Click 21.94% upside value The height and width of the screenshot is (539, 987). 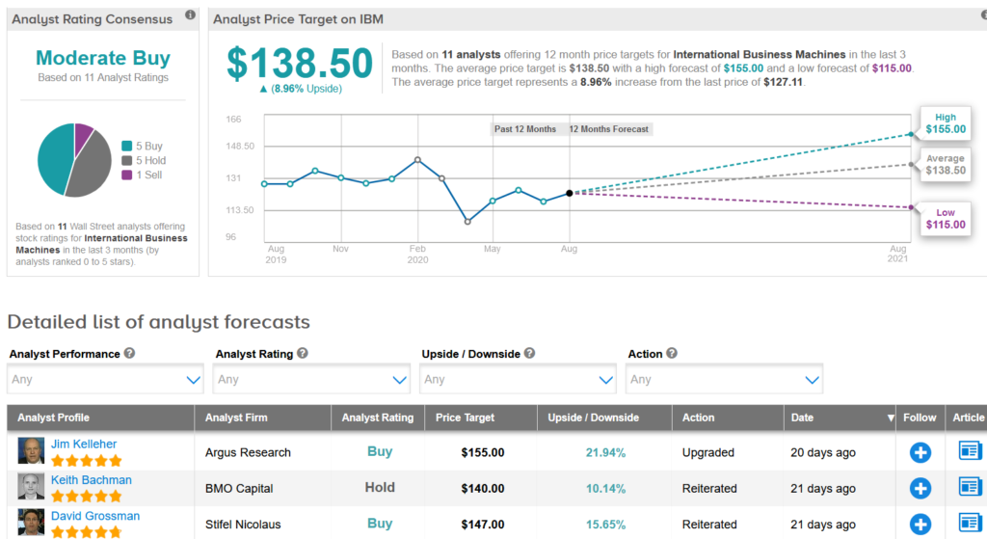pos(605,453)
